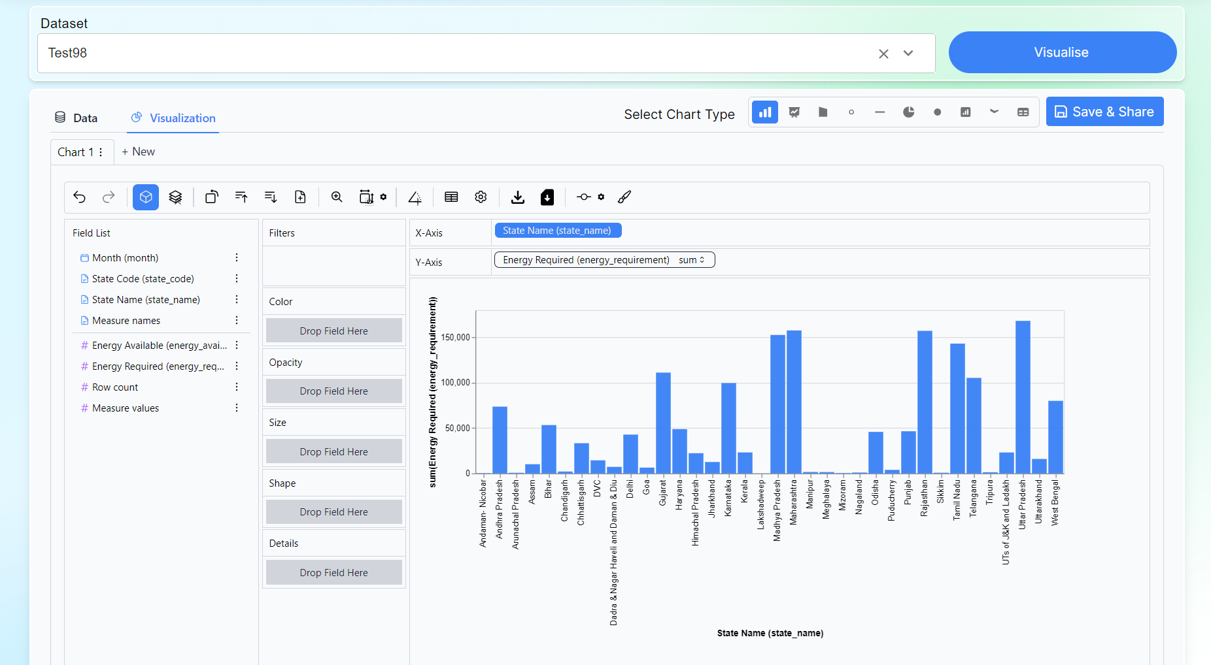Screen dimensions: 1211x665
Task: Switch to the Visualization tab
Action: (x=173, y=118)
